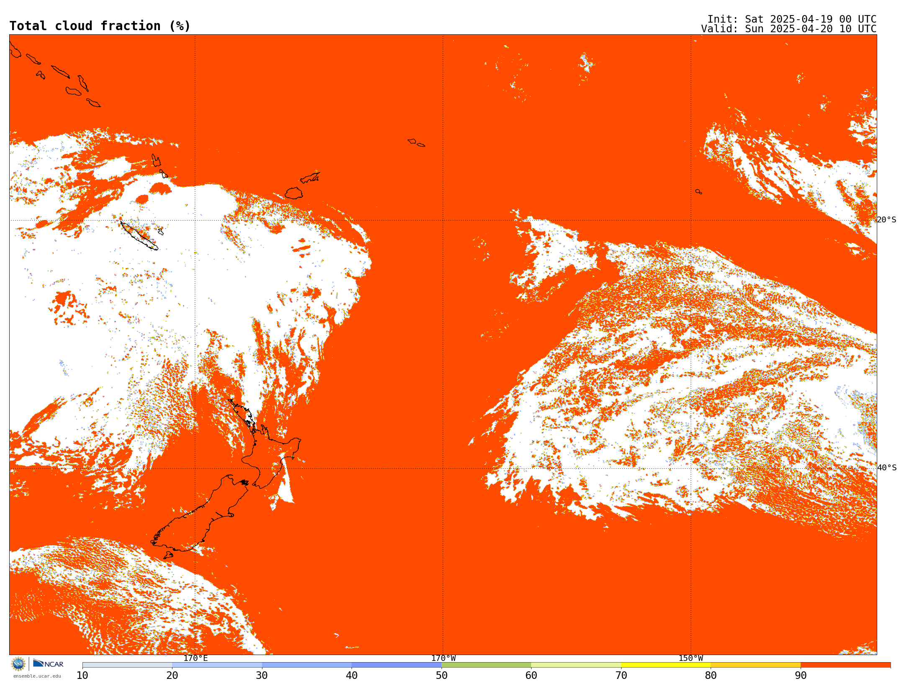Pick the green 50–60 colorbar segment
The height and width of the screenshot is (681, 904).
[x=486, y=665]
